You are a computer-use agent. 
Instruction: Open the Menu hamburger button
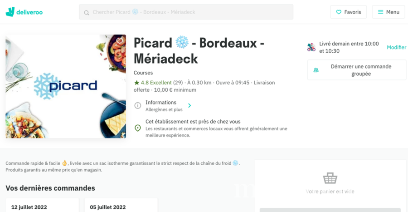tap(389, 12)
